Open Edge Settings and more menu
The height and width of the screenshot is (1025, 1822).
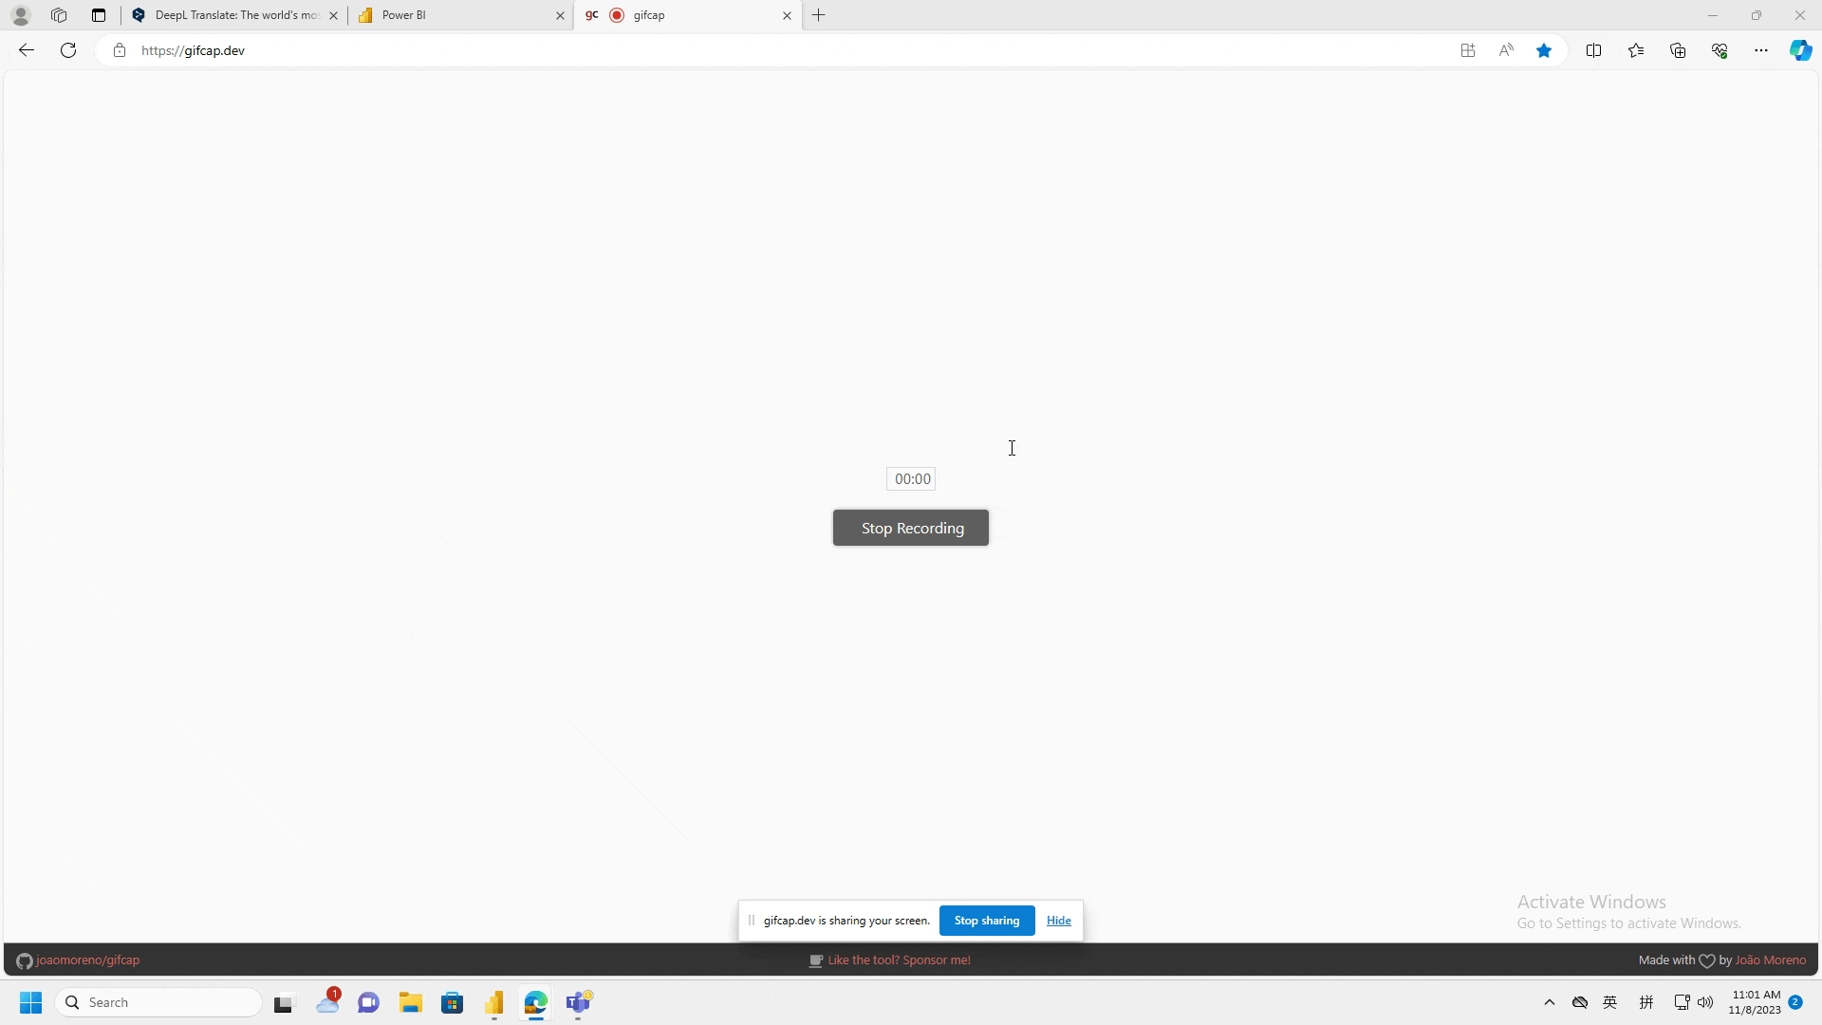click(x=1761, y=50)
